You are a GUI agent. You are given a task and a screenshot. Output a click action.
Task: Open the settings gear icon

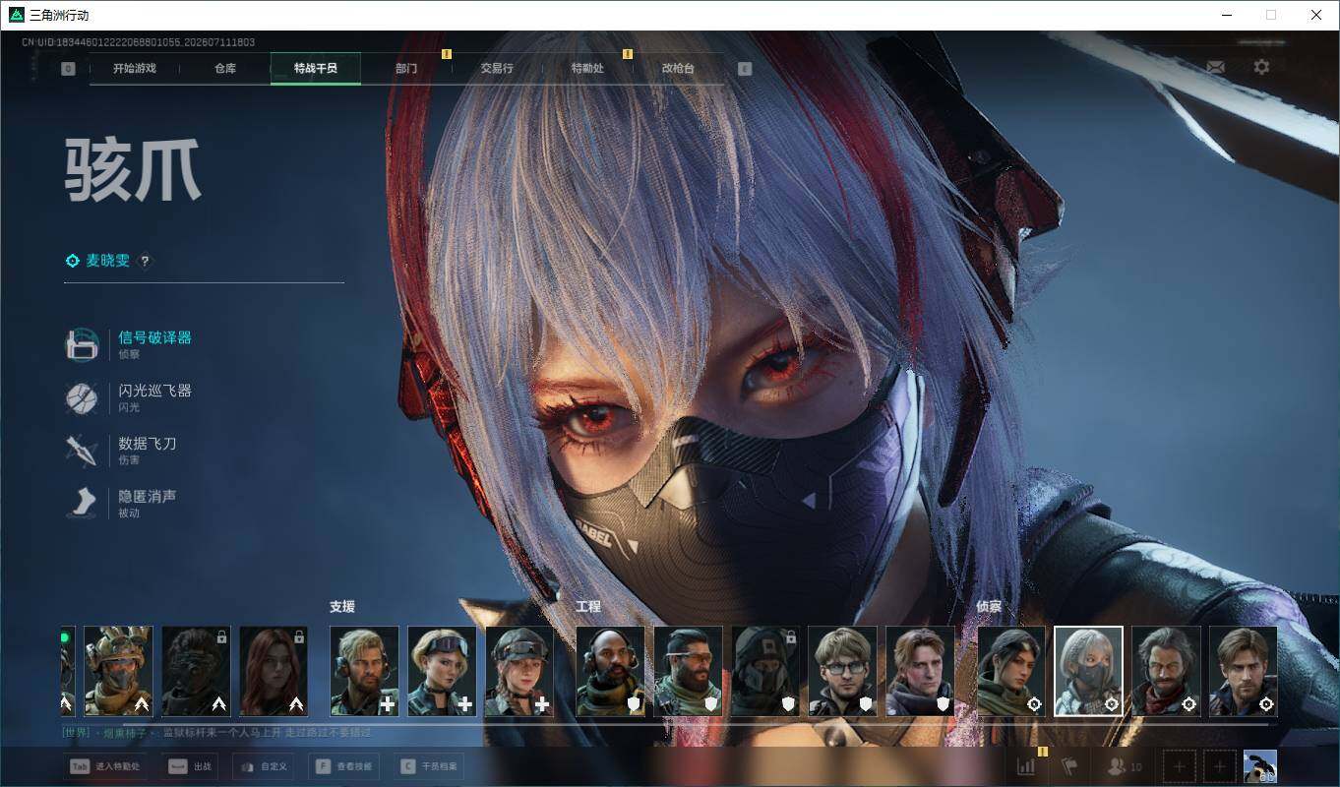pyautogui.click(x=1261, y=67)
